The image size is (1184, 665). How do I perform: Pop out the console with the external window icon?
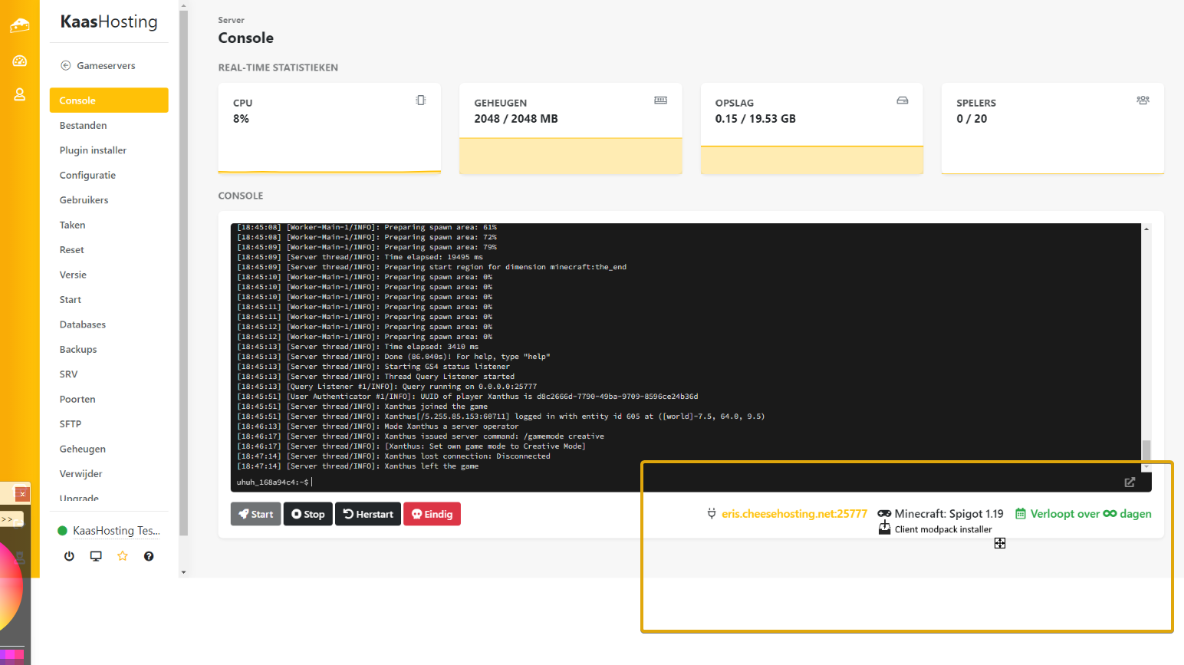[x=1130, y=482]
